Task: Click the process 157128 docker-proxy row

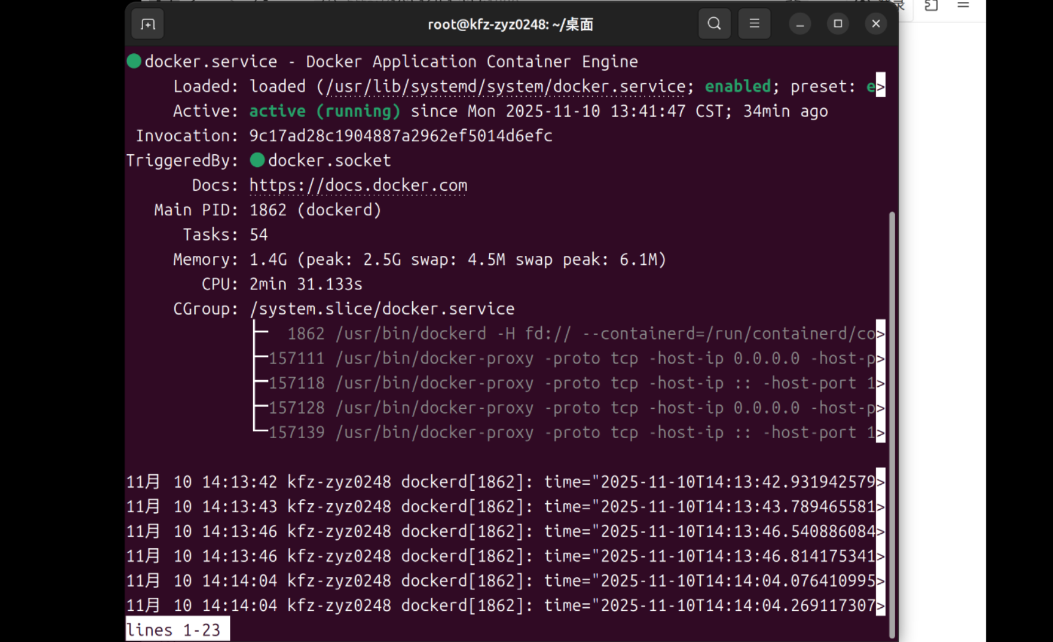Action: (x=569, y=408)
